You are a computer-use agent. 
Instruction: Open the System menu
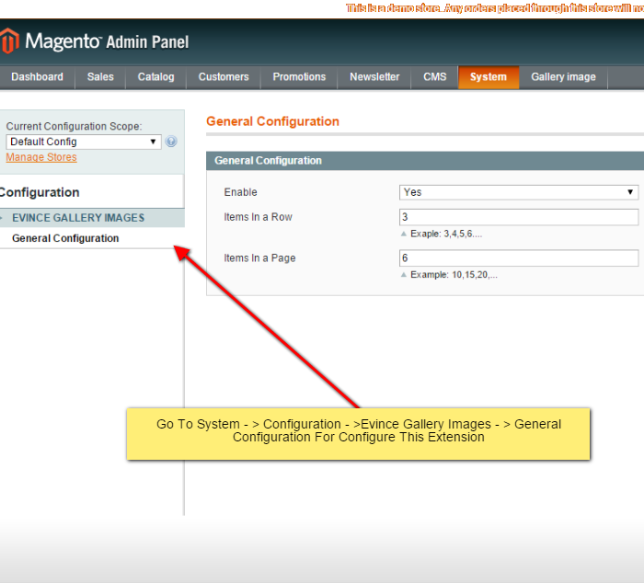pos(489,77)
